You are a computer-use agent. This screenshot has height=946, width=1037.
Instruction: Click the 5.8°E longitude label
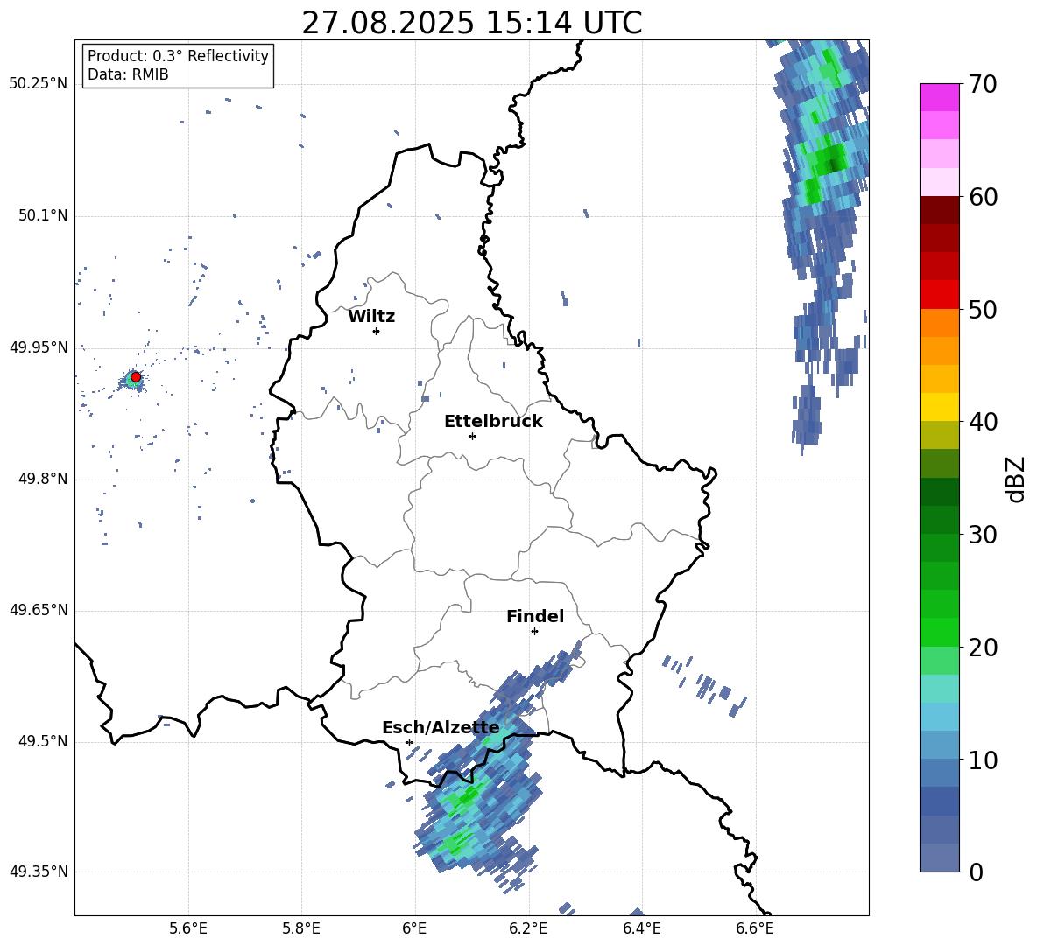tap(301, 928)
